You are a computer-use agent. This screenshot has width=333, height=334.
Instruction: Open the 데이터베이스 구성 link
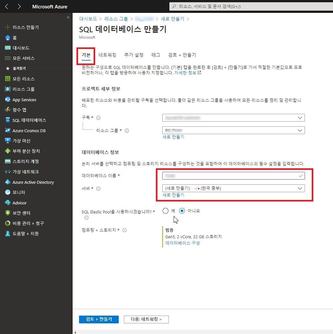pos(183,243)
